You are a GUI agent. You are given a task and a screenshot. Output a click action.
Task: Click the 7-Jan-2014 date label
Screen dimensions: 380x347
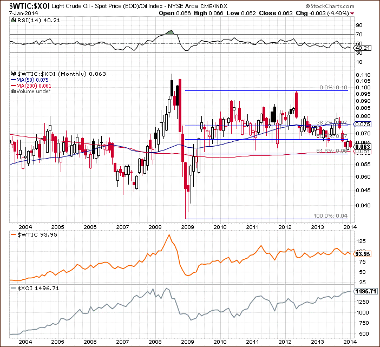23,14
